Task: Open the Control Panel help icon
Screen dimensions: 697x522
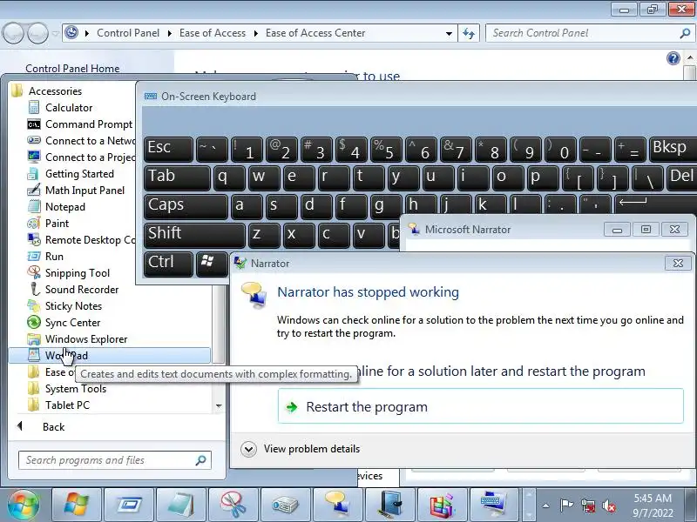Action: [673, 58]
